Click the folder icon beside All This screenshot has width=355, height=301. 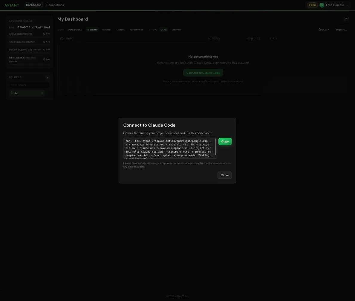pos(12,93)
